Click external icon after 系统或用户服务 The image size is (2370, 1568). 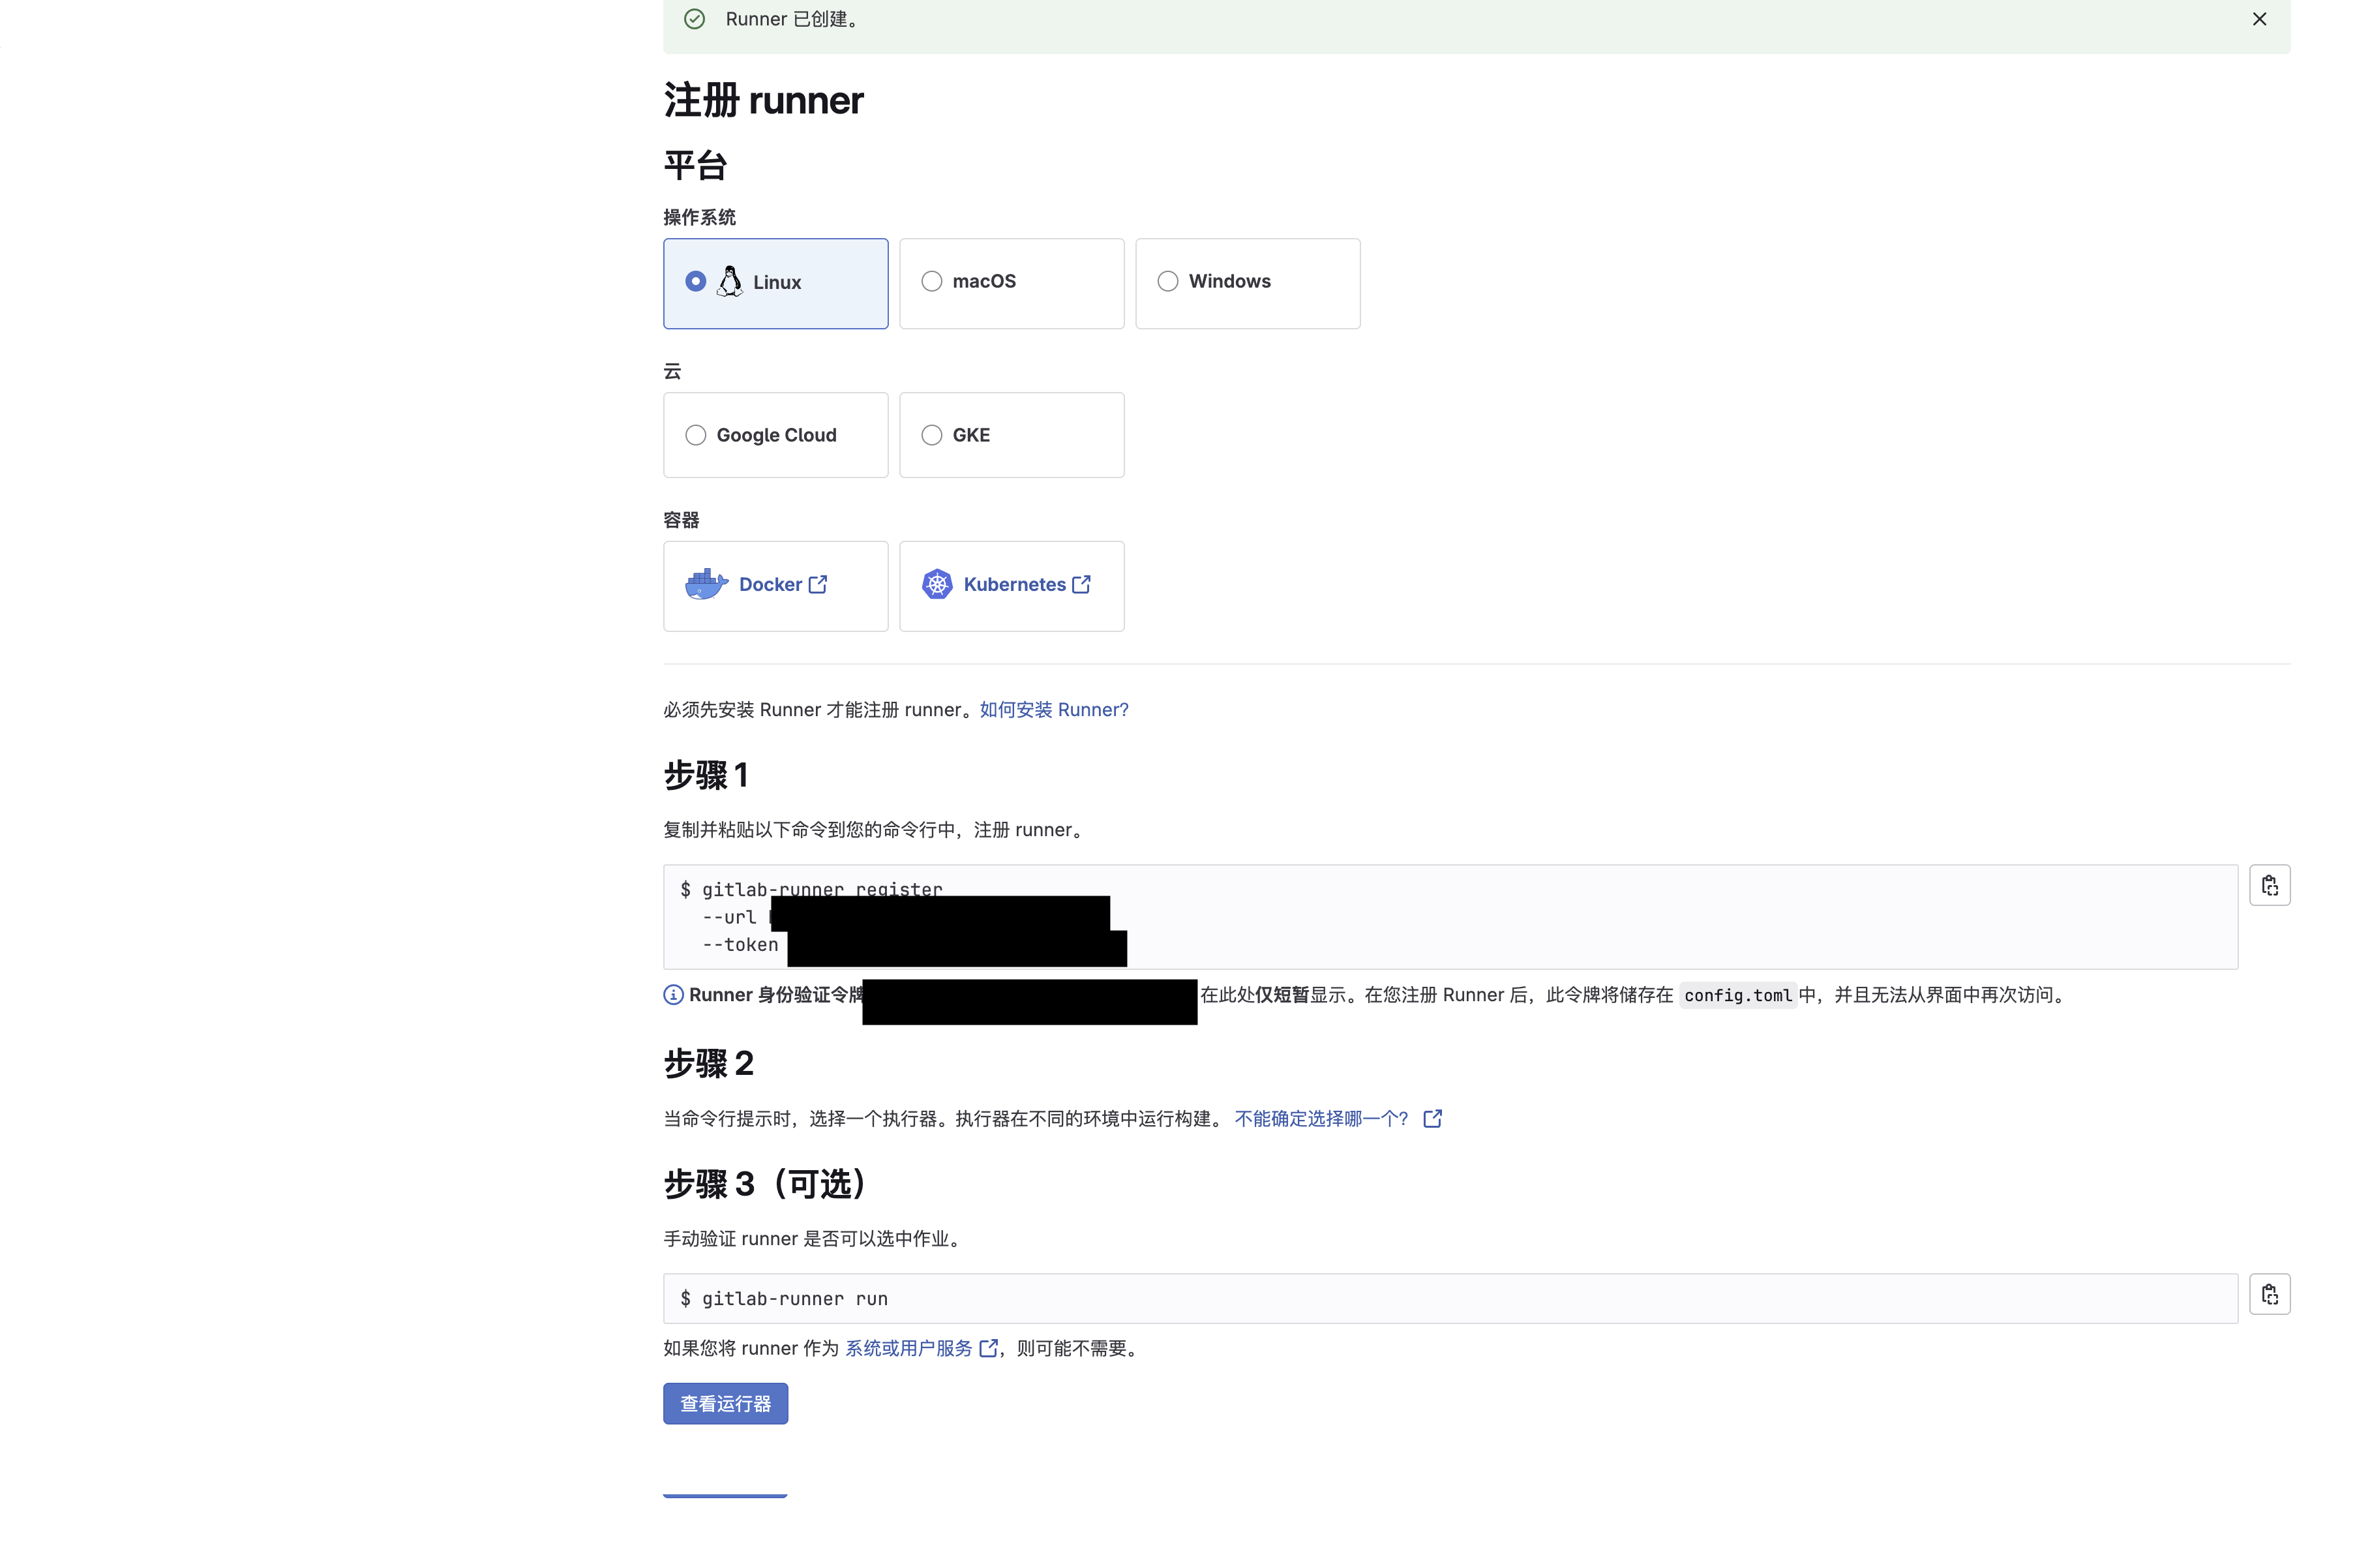(989, 1348)
